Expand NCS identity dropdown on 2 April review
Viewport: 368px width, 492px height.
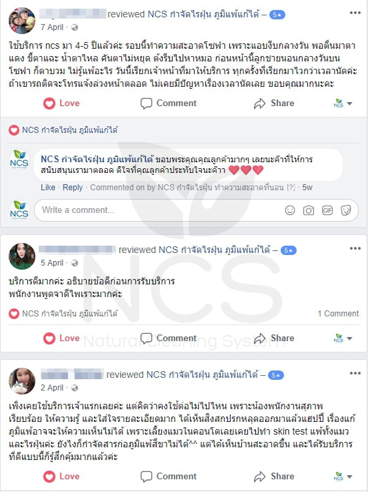(343, 476)
